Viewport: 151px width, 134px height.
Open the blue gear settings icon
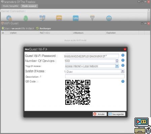[x=9, y=18]
